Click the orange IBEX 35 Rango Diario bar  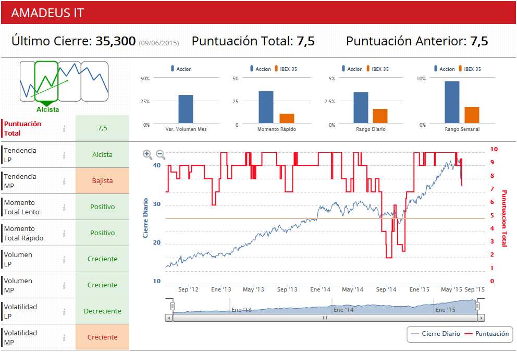[x=380, y=116]
